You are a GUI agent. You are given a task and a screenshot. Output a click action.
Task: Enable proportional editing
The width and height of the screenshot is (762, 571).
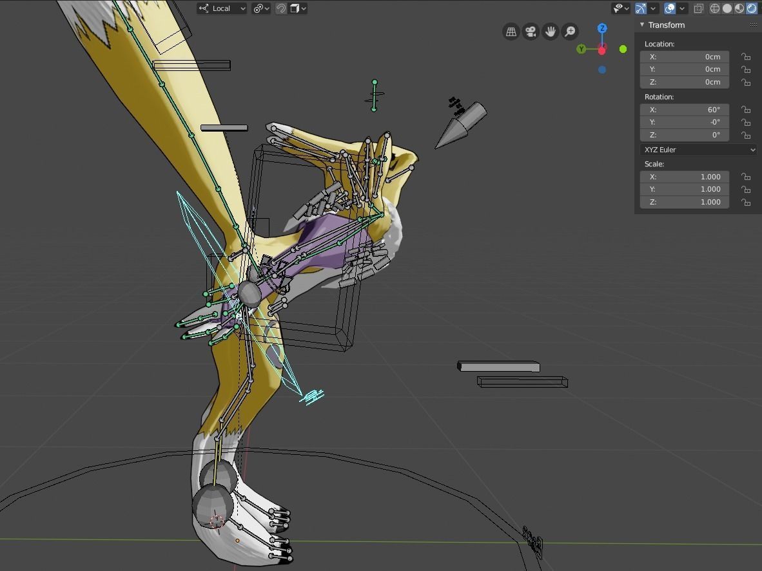[x=293, y=8]
